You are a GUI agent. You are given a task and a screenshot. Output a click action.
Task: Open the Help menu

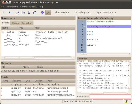click(x=41, y=7)
